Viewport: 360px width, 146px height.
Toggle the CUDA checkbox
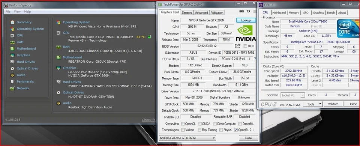pyautogui.click(x=200, y=124)
